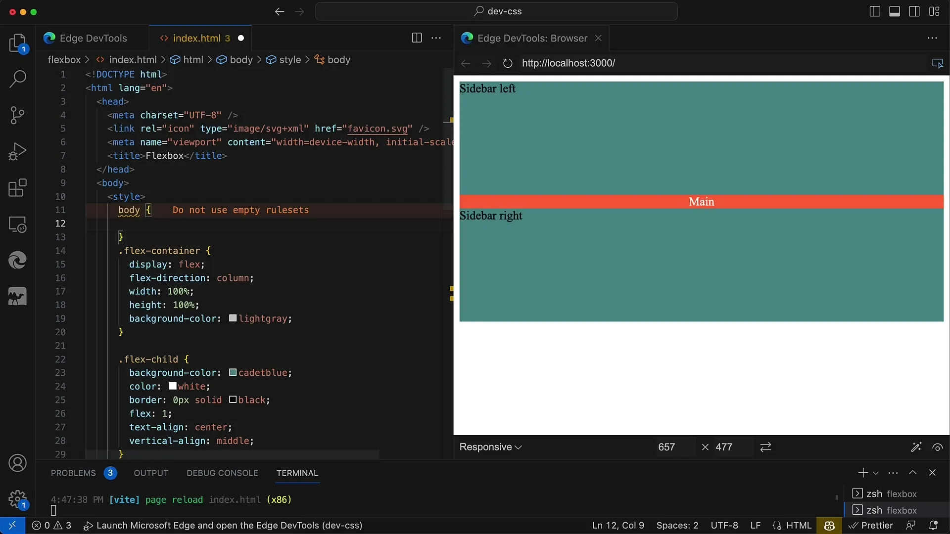Open browser panel More Actions menu
Viewport: 950px width, 534px height.
point(933,38)
